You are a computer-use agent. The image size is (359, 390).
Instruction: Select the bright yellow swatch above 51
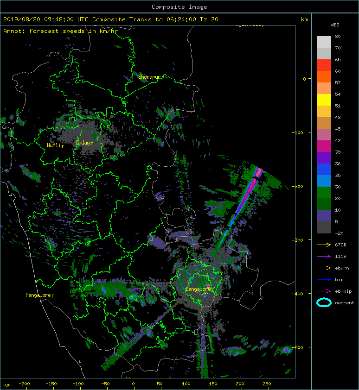324,100
